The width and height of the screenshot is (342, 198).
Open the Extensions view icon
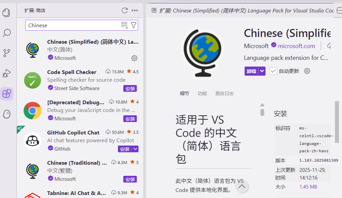[6, 94]
